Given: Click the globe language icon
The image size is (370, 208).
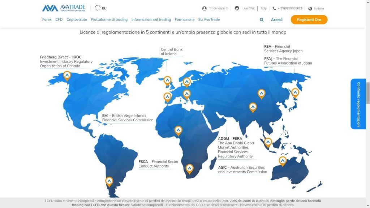Looking at the screenshot, I should (310, 9).
